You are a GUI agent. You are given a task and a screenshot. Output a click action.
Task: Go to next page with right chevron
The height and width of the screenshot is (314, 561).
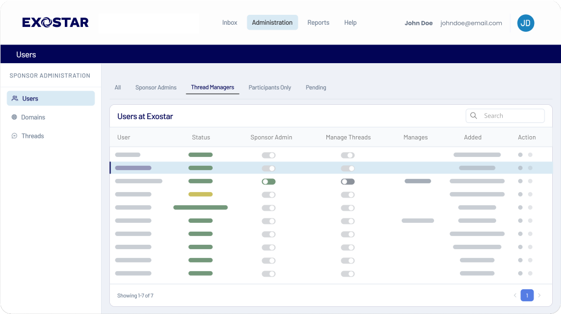539,295
